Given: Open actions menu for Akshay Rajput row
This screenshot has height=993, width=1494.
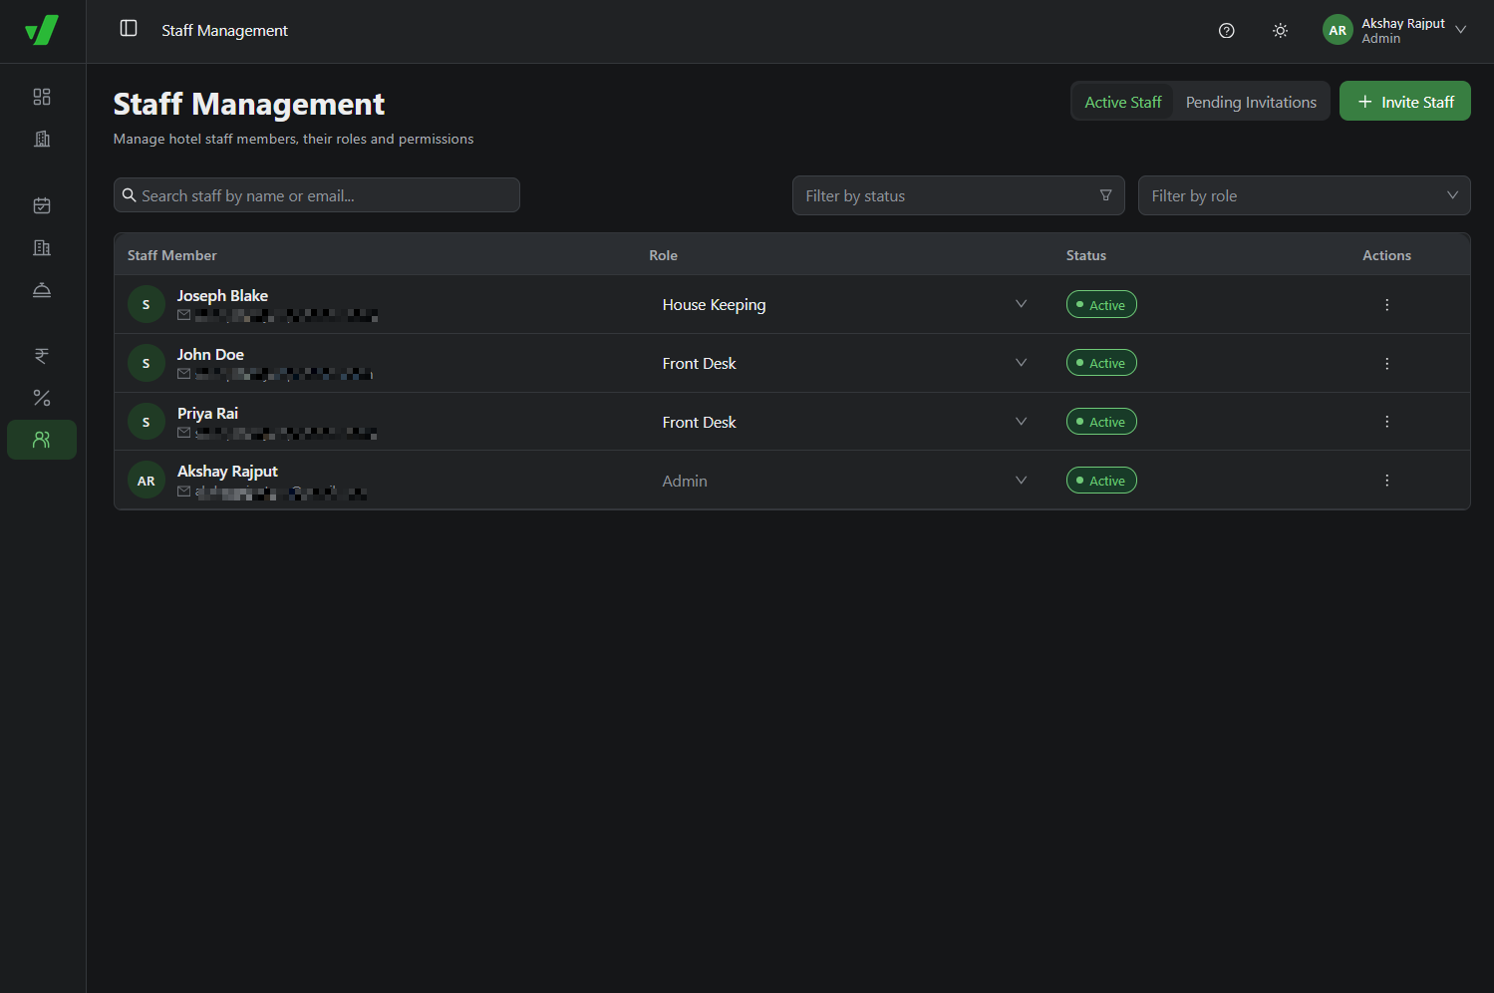Looking at the screenshot, I should tap(1386, 481).
